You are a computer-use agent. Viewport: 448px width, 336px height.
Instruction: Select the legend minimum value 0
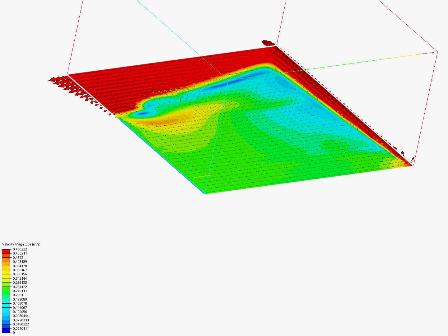tap(14, 333)
